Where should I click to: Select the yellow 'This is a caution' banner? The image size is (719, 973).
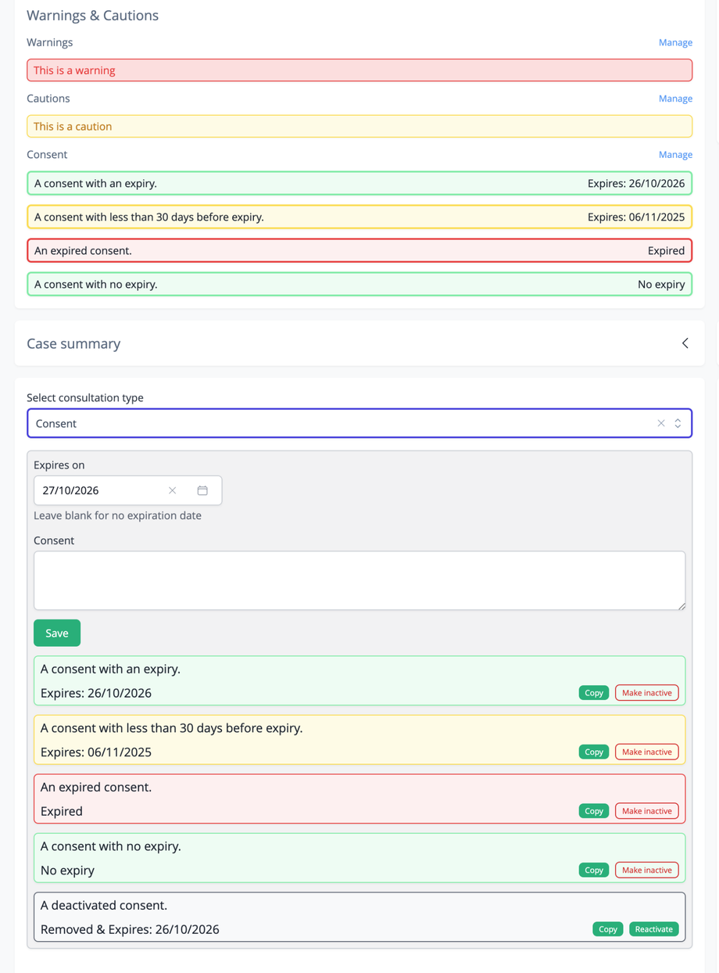click(x=359, y=127)
